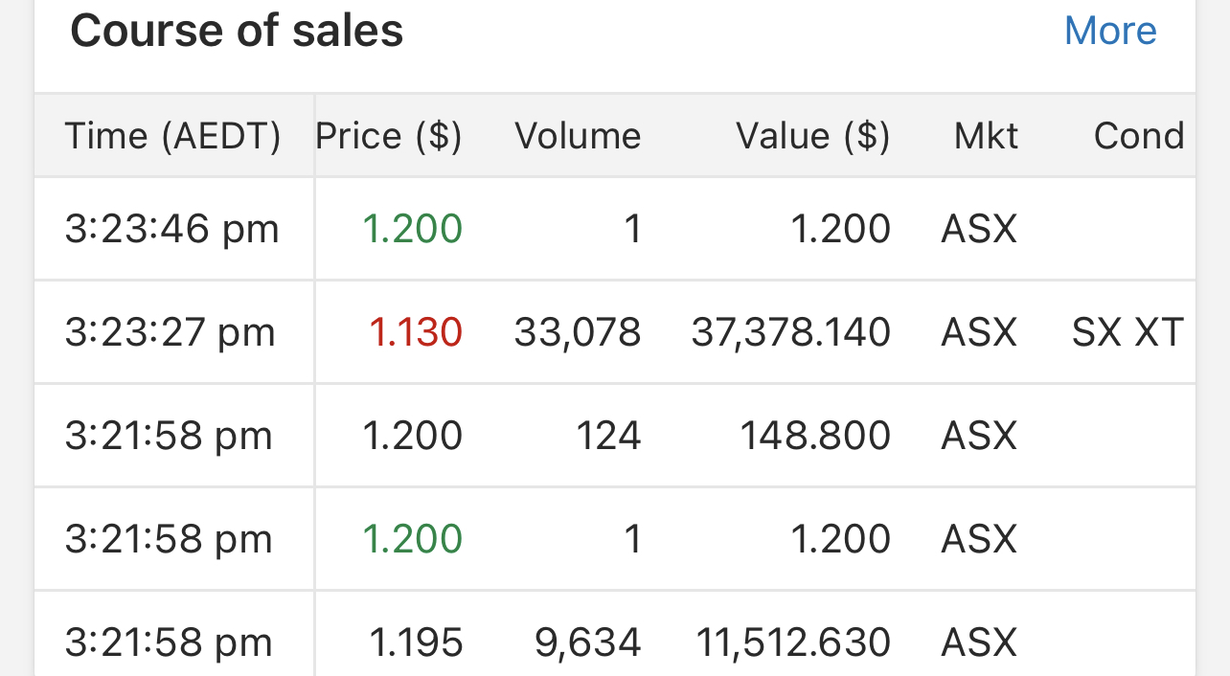Click the Cond column header
This screenshot has width=1230, height=676.
point(1138,136)
